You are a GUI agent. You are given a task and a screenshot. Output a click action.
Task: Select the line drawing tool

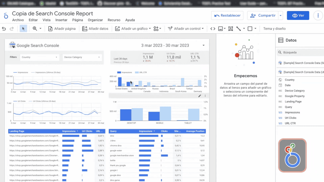click(x=239, y=29)
